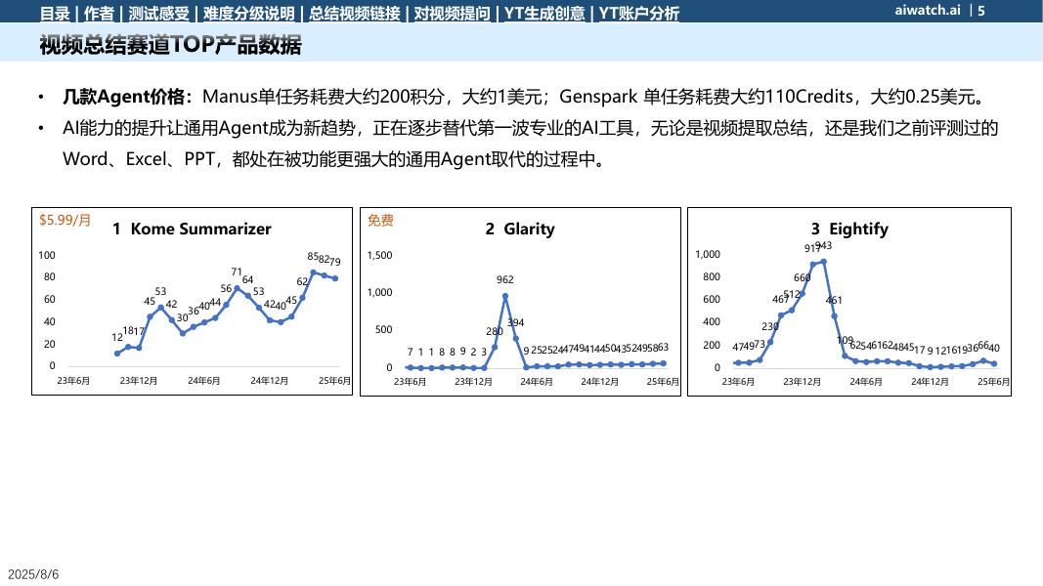Image resolution: width=1043 pixels, height=586 pixels.
Task: Select the Glarity chart title
Action: click(529, 230)
